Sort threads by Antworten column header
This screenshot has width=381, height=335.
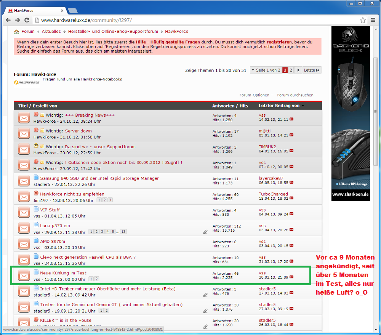pyautogui.click(x=223, y=106)
